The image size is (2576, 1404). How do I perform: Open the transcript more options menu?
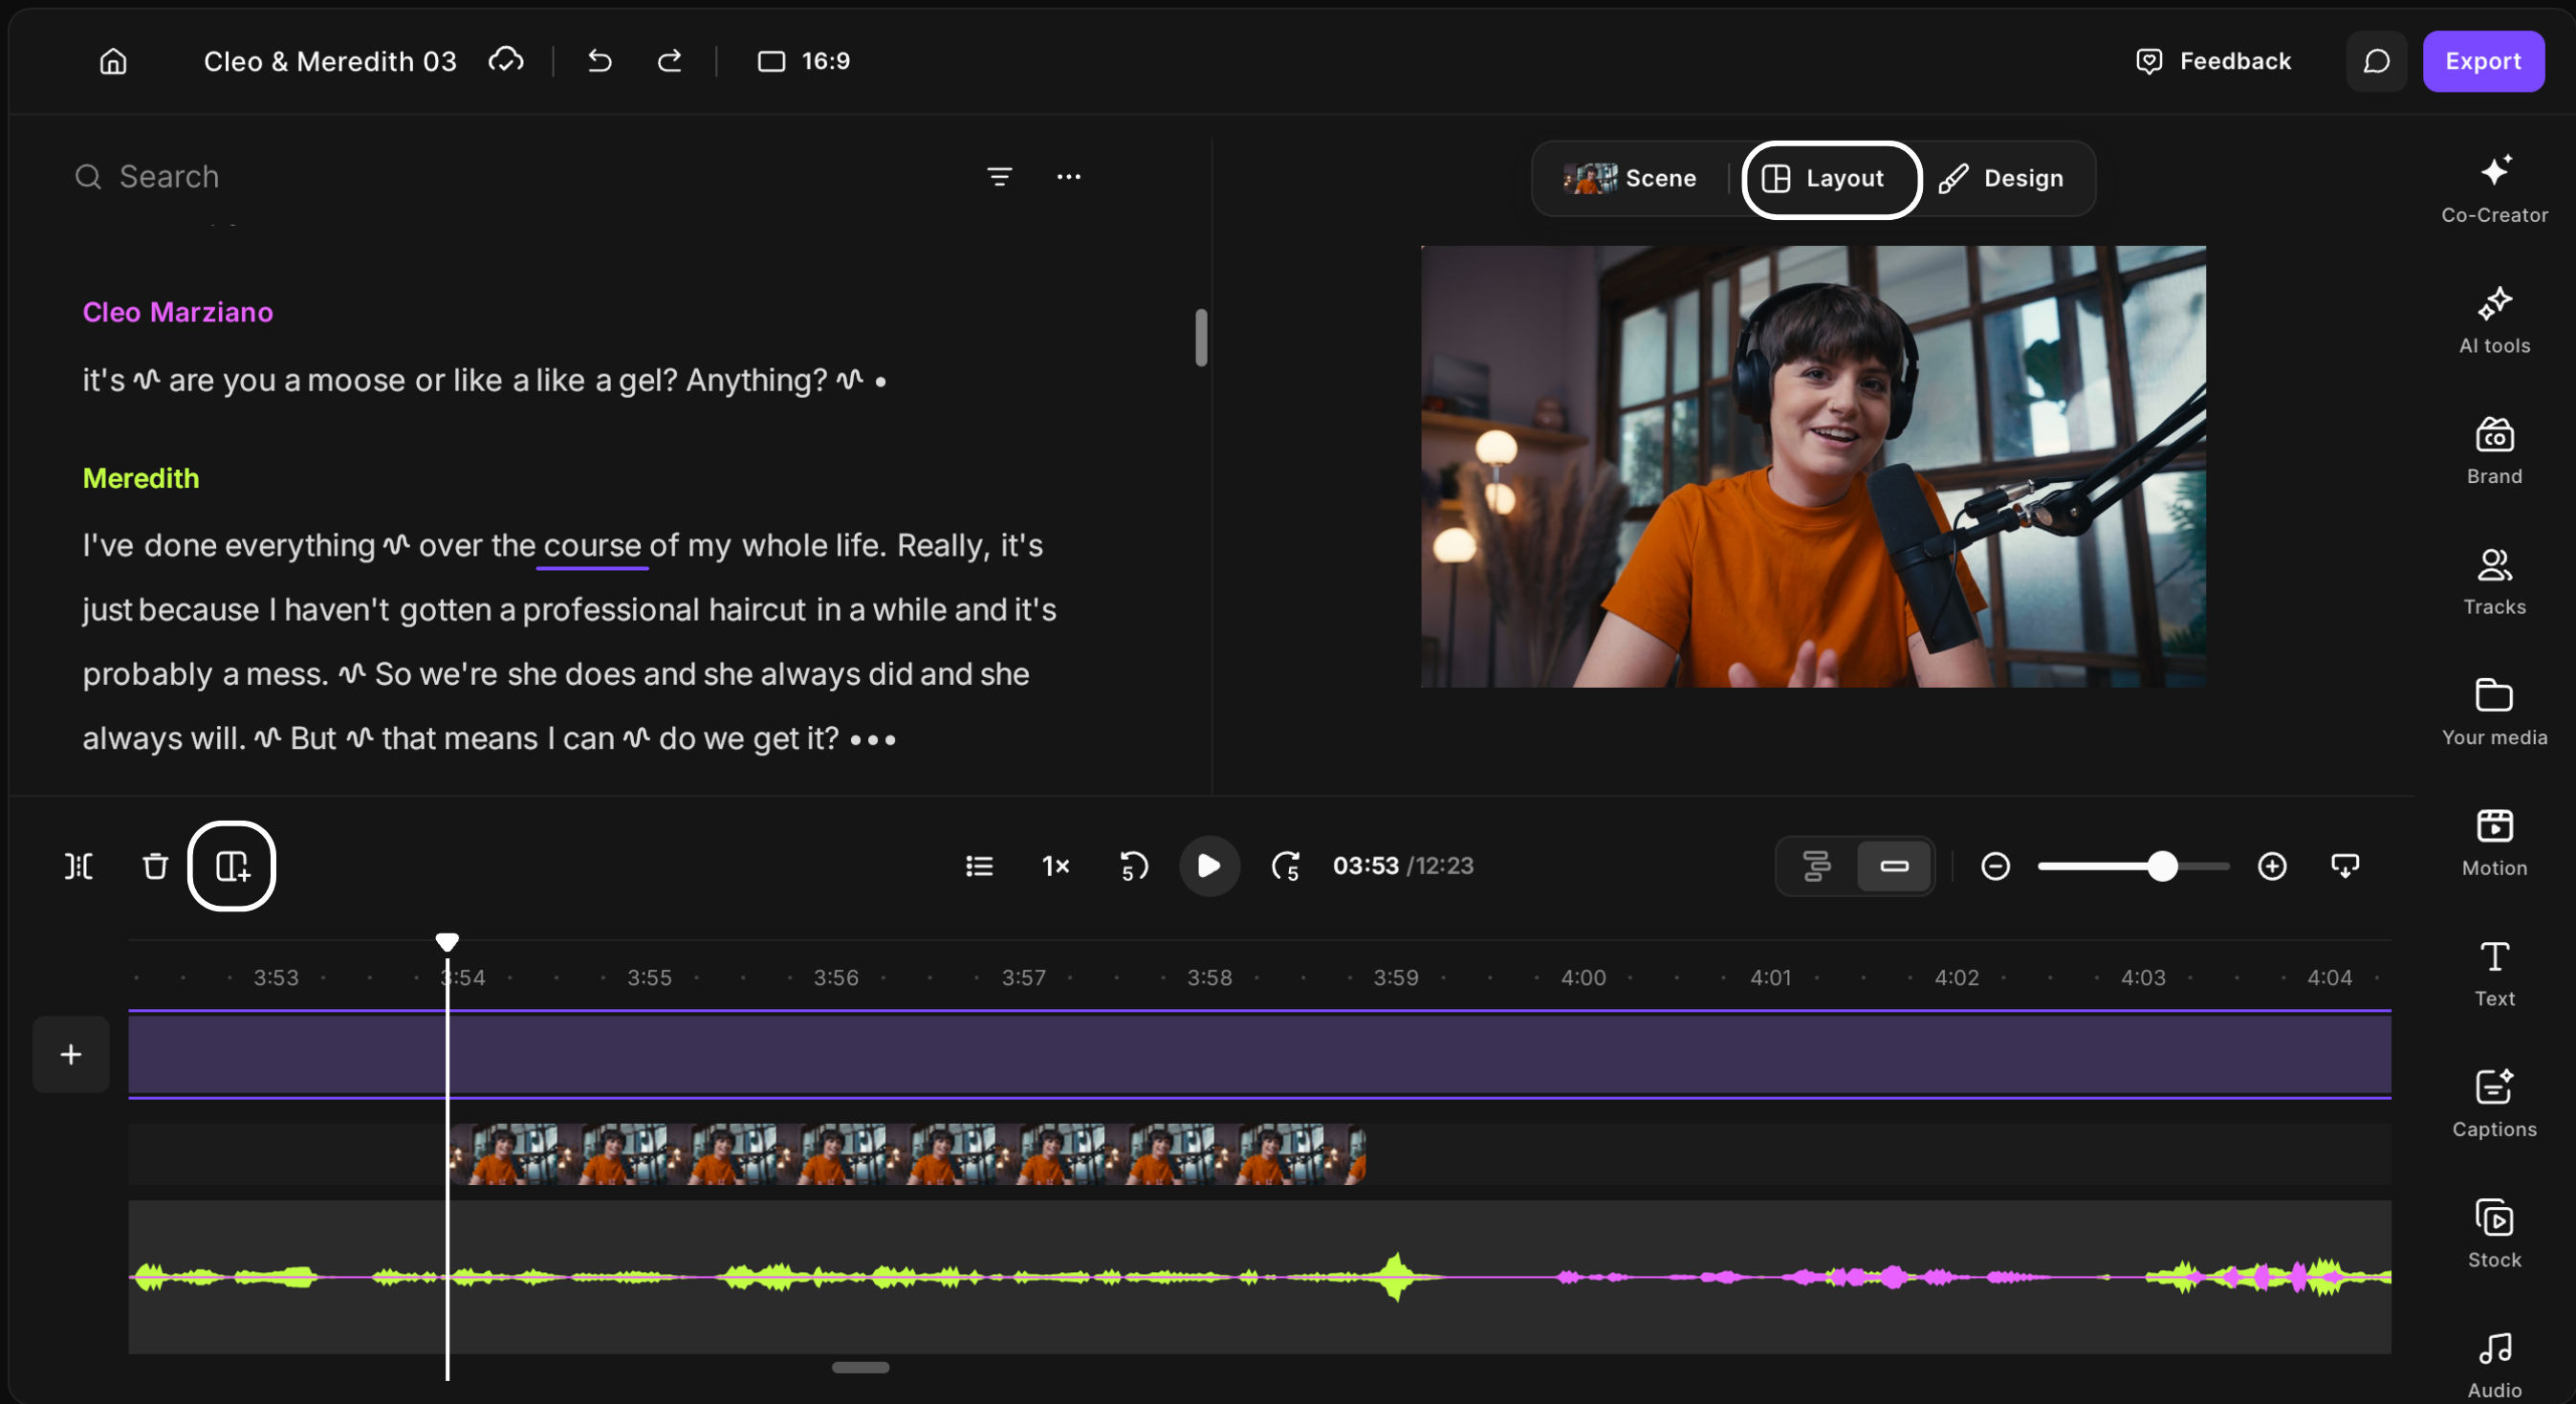(1069, 177)
